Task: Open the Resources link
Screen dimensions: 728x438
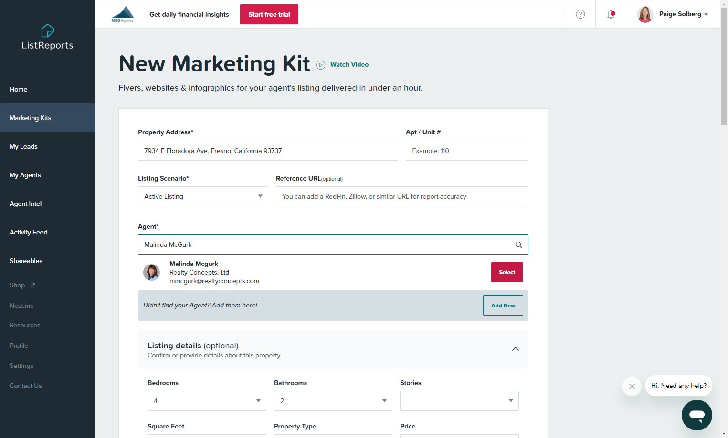Action: 25,325
